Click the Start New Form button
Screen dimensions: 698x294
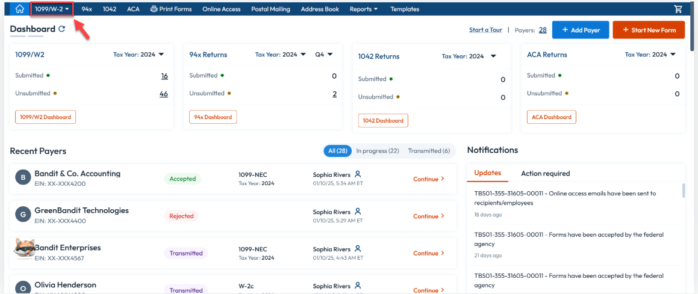click(649, 30)
